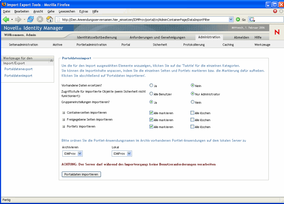Click the activity throbber indicator icon
Image resolution: width=284 pixels, height=204 pixels.
(281, 11)
